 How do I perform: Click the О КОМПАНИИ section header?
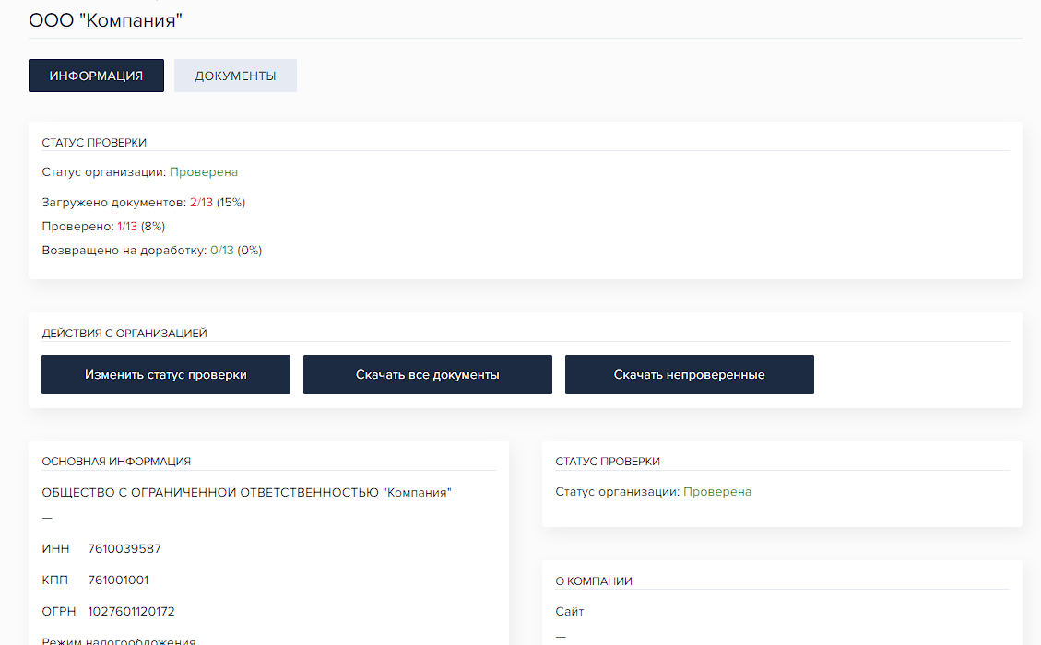[x=594, y=580]
